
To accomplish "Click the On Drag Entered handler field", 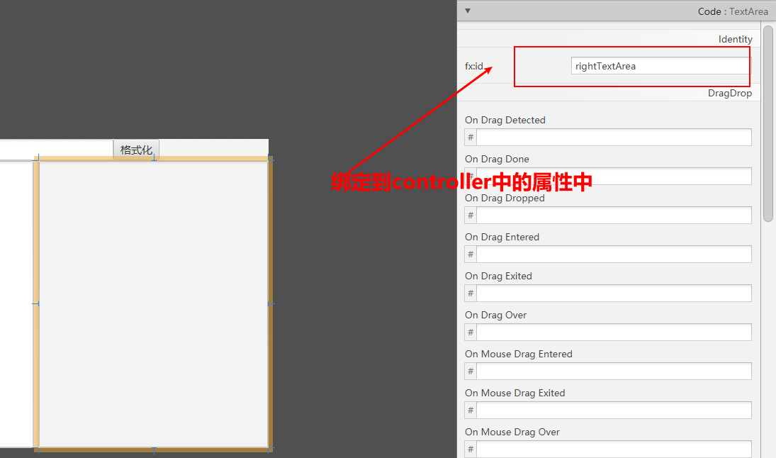I will tap(614, 255).
